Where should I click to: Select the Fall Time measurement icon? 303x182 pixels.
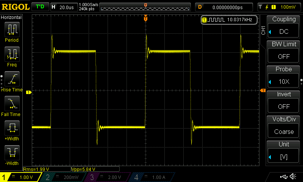(x=12, y=104)
